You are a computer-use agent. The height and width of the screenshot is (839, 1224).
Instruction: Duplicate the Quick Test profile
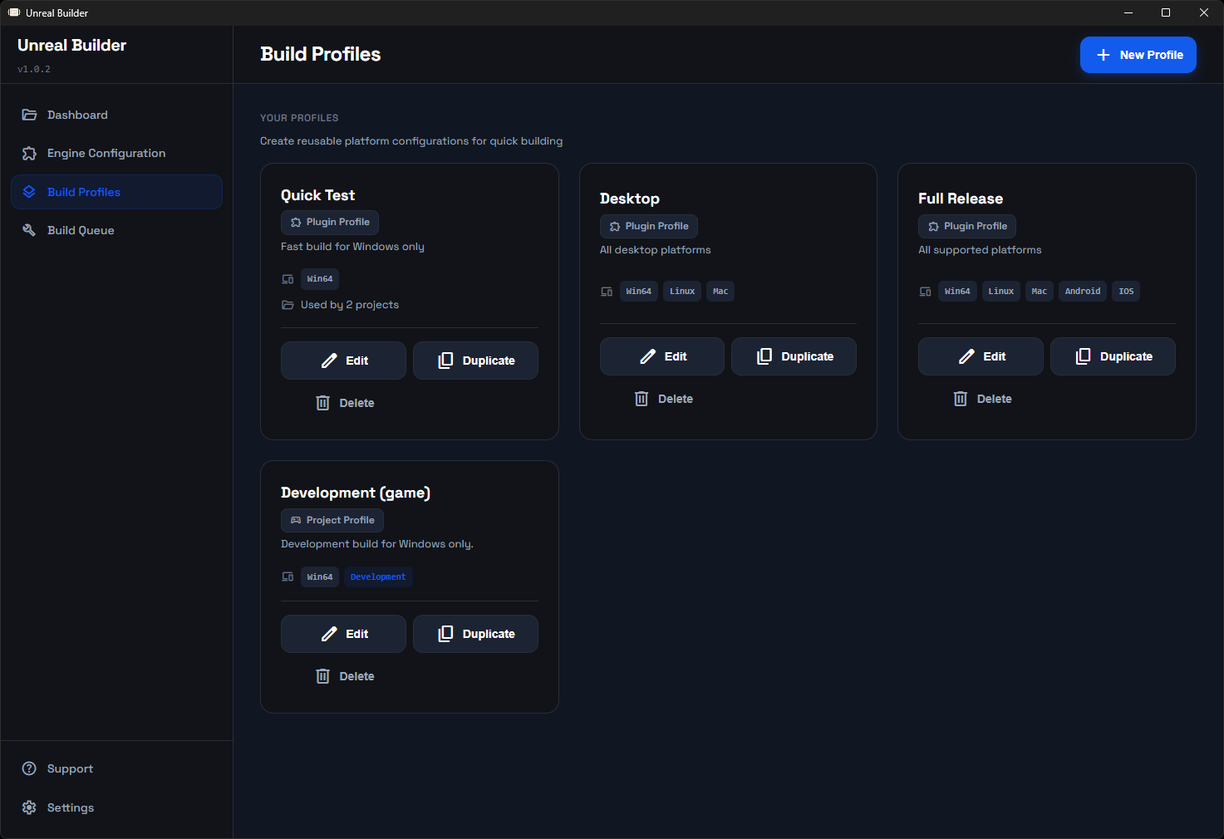[x=475, y=361]
